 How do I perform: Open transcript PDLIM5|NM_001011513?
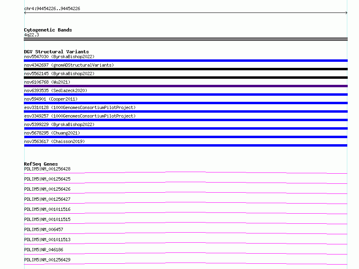point(47,240)
